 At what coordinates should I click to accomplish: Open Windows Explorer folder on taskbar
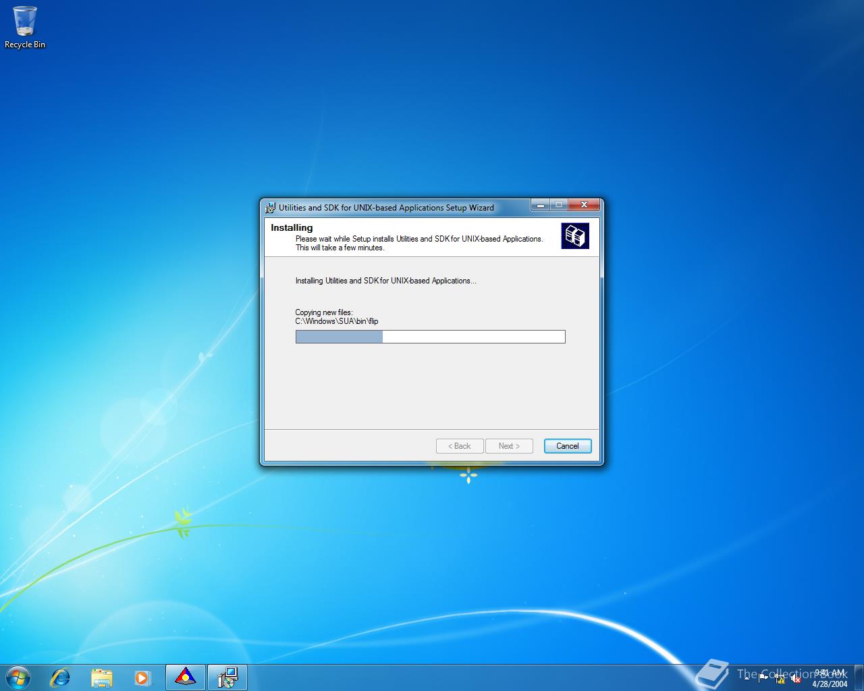(101, 677)
